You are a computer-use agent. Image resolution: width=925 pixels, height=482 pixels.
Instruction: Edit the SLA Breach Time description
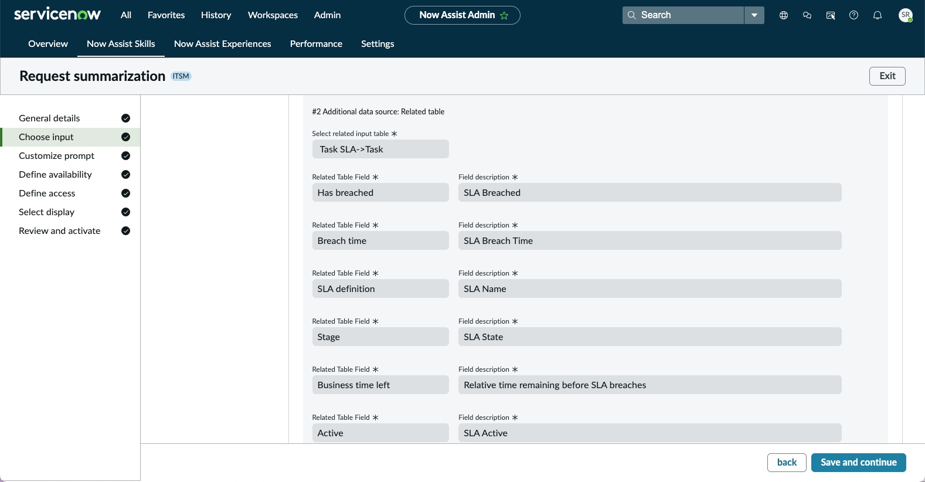[650, 240]
